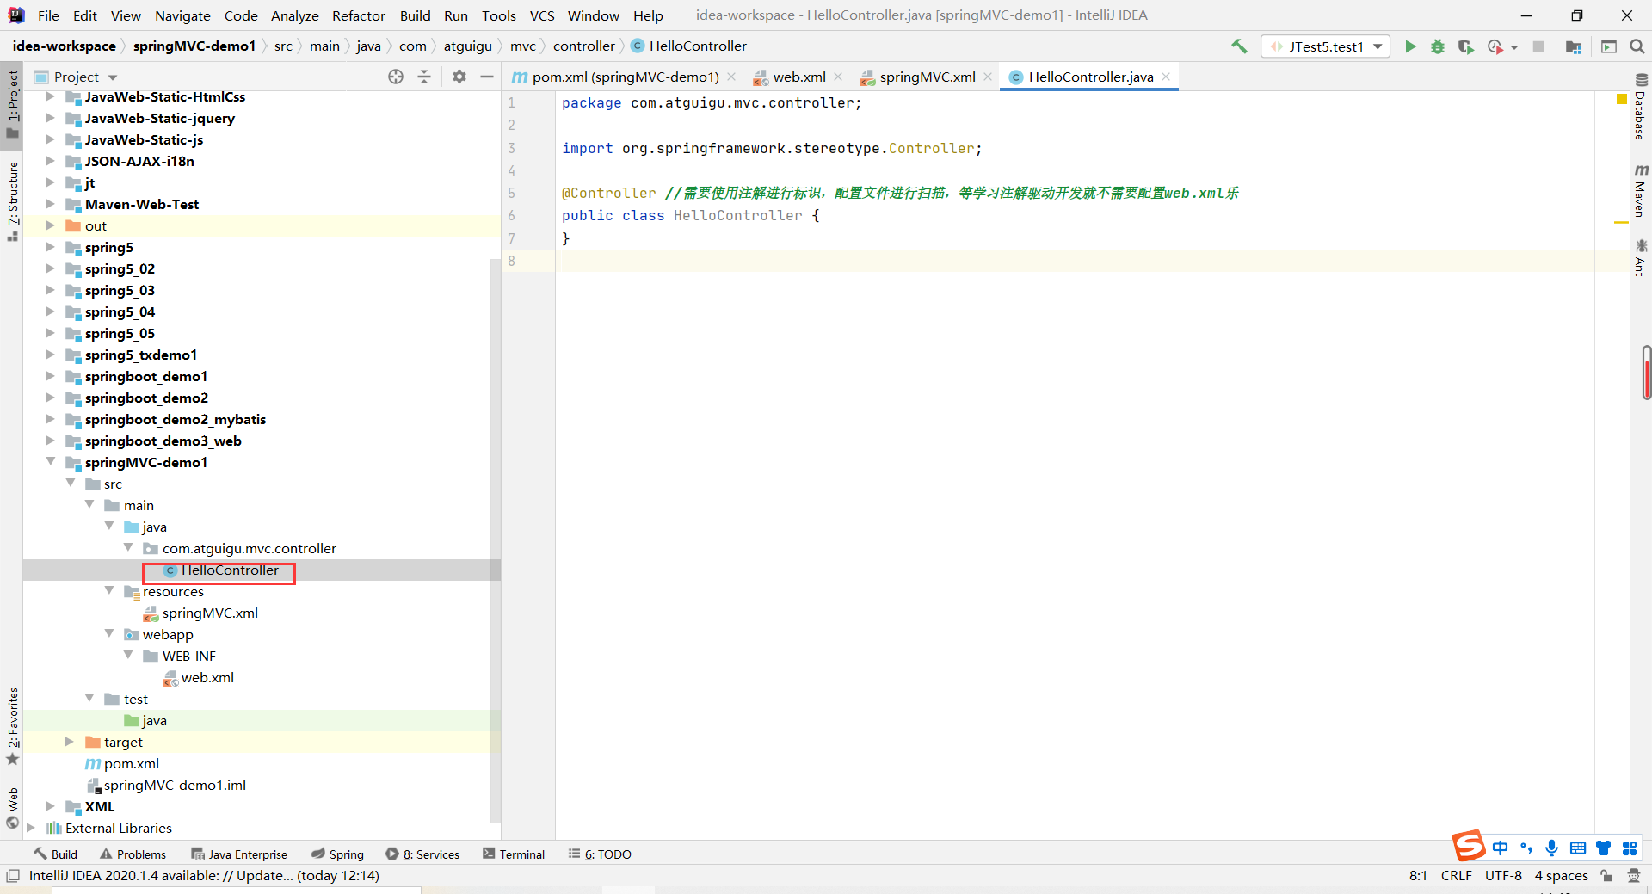The width and height of the screenshot is (1652, 894).
Task: Click the Project tree vertical scrollbar
Action: [x=495, y=540]
